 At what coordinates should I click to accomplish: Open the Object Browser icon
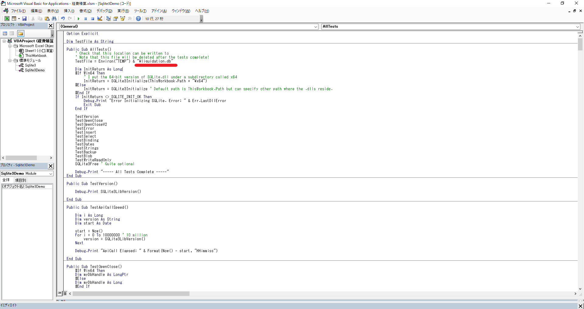pos(123,19)
